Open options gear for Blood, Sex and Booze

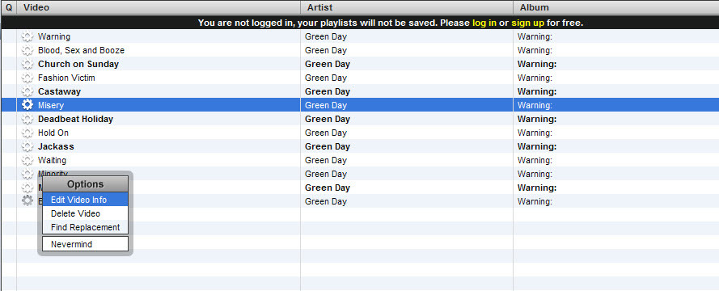(27, 50)
